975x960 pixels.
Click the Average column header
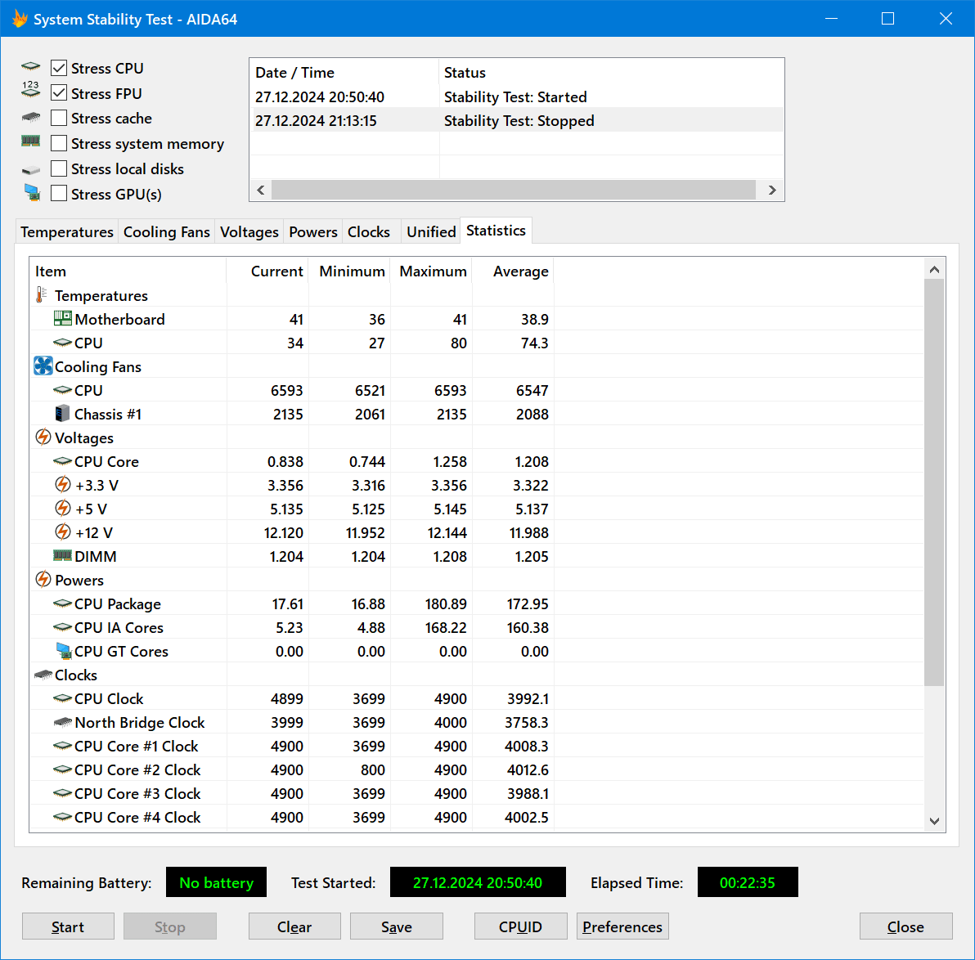pos(513,271)
